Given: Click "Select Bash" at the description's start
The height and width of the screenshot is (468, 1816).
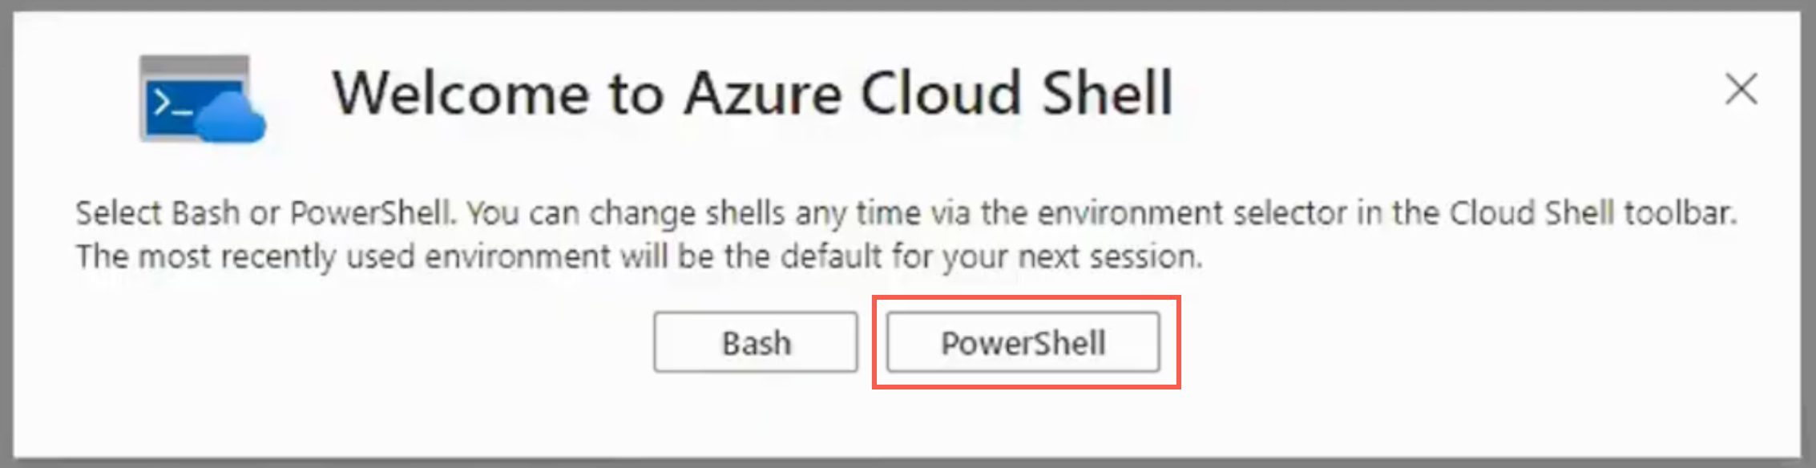Looking at the screenshot, I should coord(157,213).
